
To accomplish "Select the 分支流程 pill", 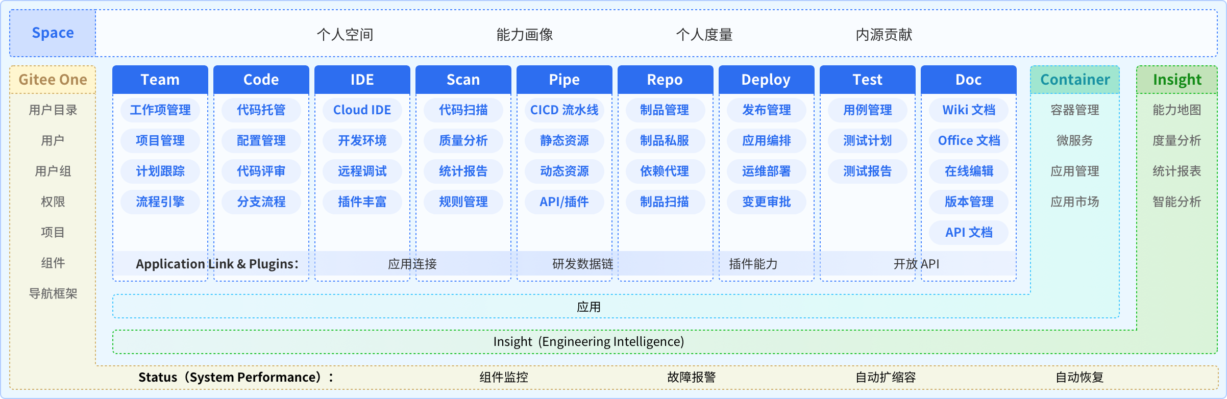I will pos(261,202).
